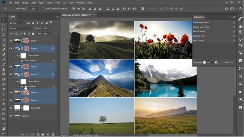Select the Move tool in toolbar
The width and height of the screenshot is (244, 137).
click(x=4, y=20)
